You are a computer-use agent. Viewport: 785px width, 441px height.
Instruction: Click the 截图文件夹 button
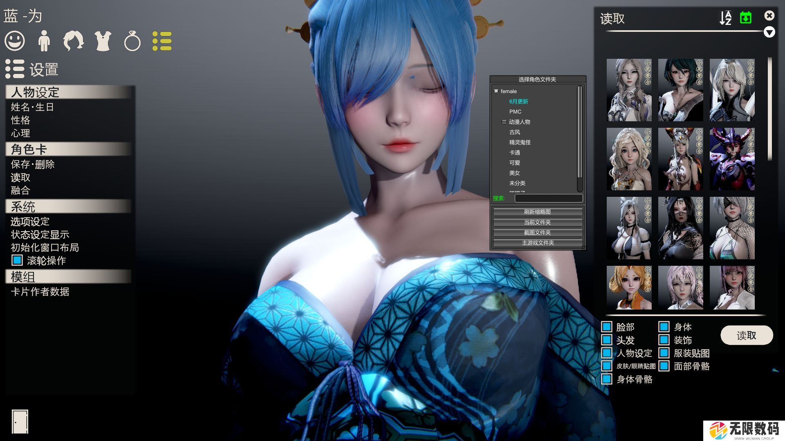pos(538,232)
